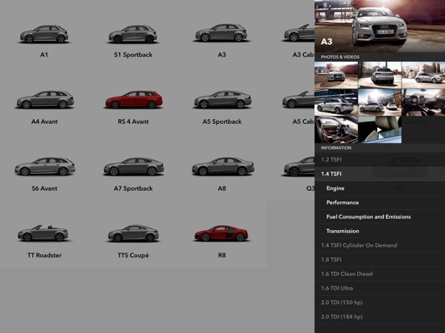Screen dimensions: 445x333
Task: Open the A5 Sportback model
Action: click(x=222, y=100)
